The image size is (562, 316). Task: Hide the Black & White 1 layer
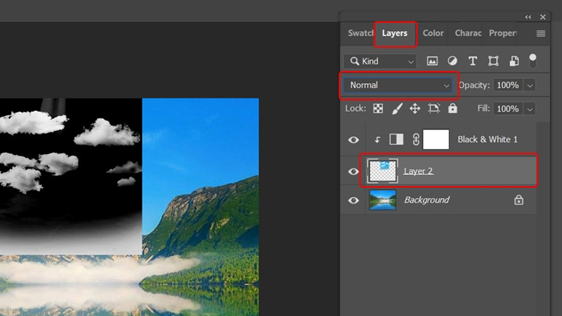354,140
